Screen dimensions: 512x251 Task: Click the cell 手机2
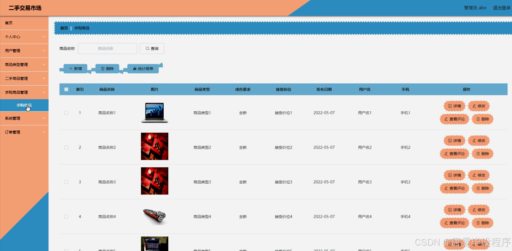pos(405,147)
